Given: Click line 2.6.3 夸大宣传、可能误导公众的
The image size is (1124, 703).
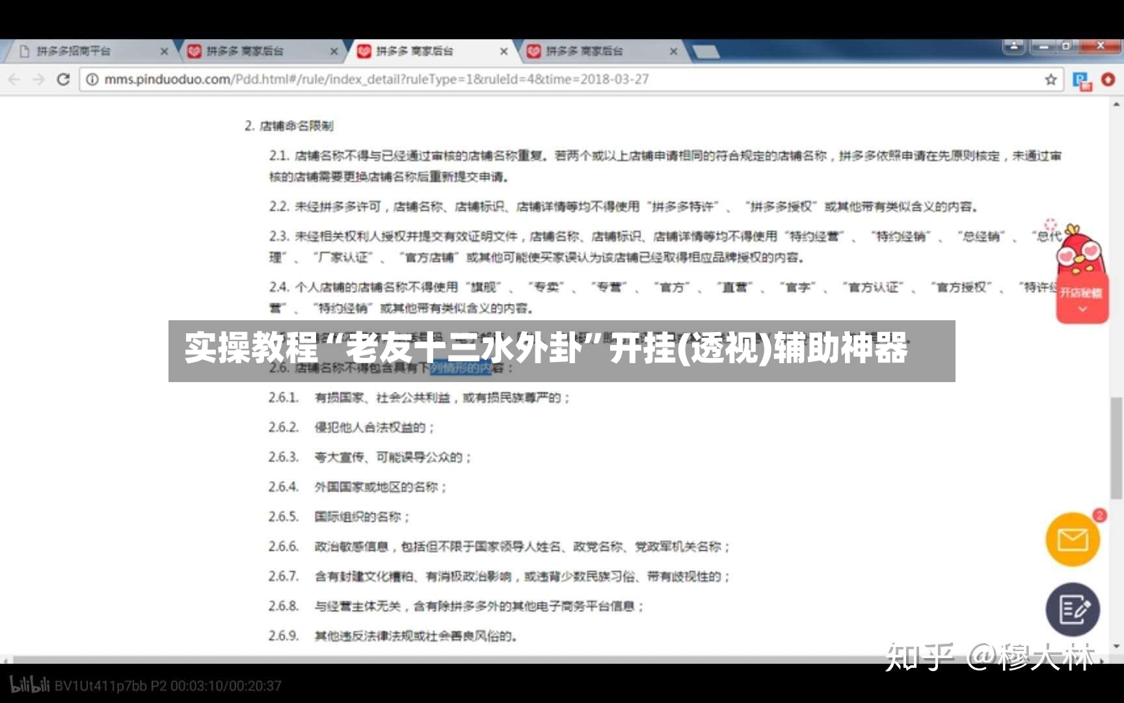Looking at the screenshot, I should click(x=370, y=457).
